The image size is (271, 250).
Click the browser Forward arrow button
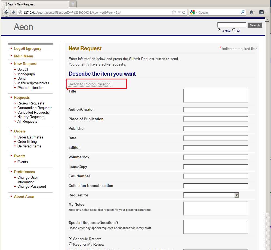click(13, 12)
